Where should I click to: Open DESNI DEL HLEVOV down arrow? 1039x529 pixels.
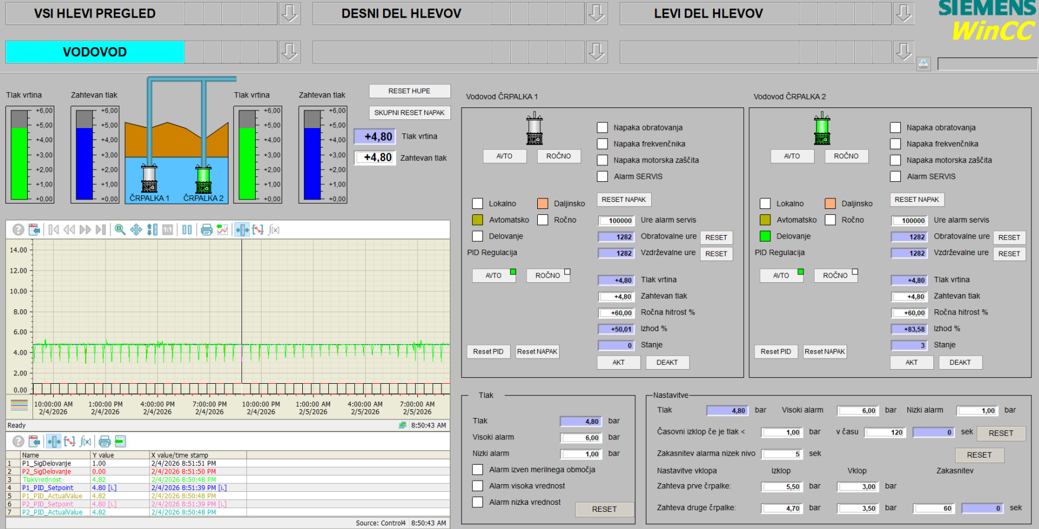tap(596, 14)
